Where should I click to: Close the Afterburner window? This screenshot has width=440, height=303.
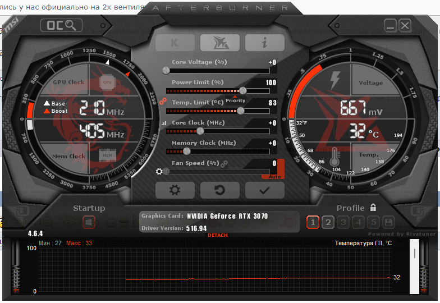(405, 26)
